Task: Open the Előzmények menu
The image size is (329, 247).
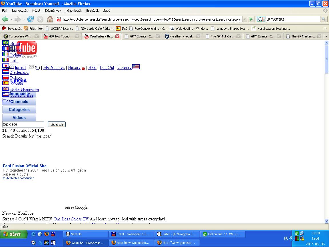Action: [53, 11]
